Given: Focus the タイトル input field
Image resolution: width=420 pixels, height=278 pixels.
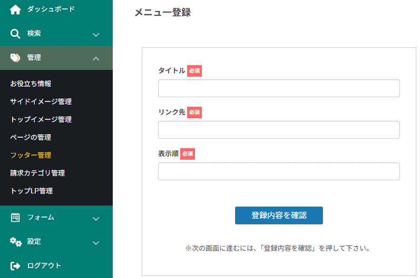Looking at the screenshot, I should coord(279,88).
